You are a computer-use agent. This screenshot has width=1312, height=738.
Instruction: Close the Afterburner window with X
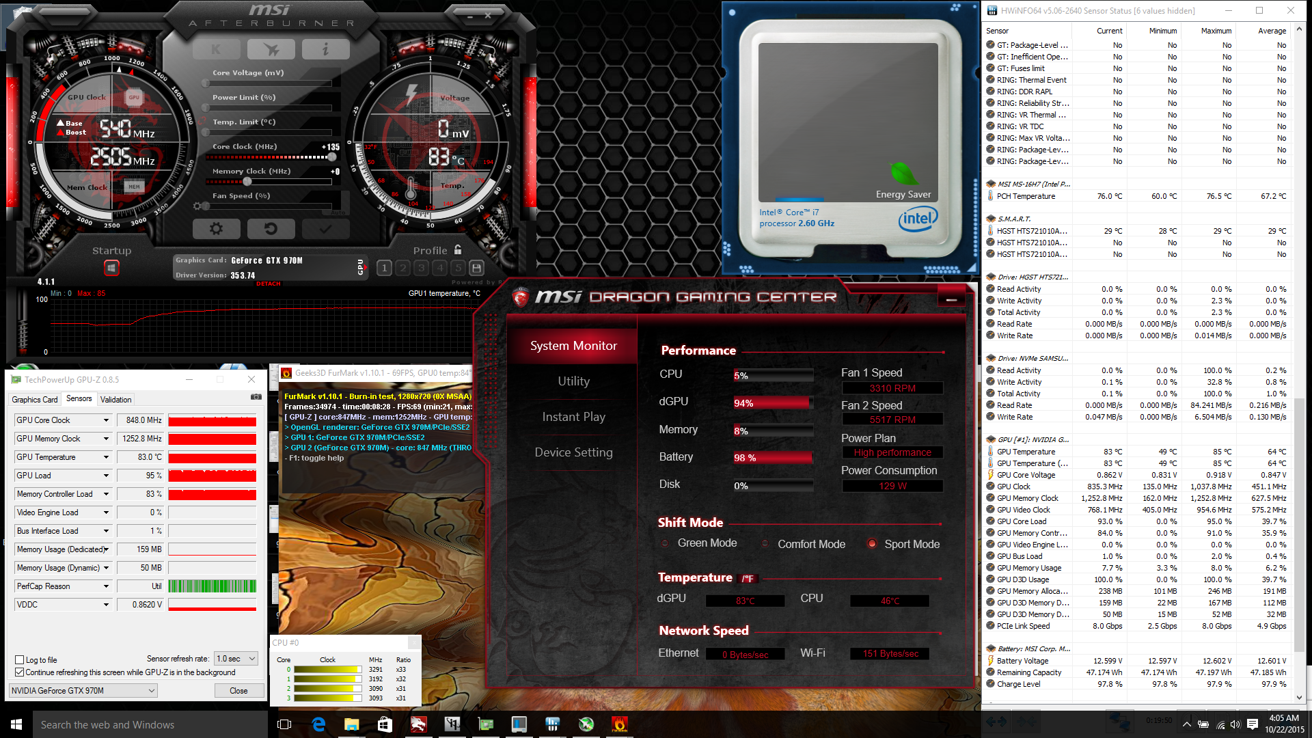tap(488, 15)
